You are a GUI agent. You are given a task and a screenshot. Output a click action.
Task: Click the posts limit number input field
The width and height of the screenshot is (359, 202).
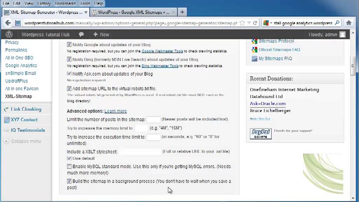(154, 120)
